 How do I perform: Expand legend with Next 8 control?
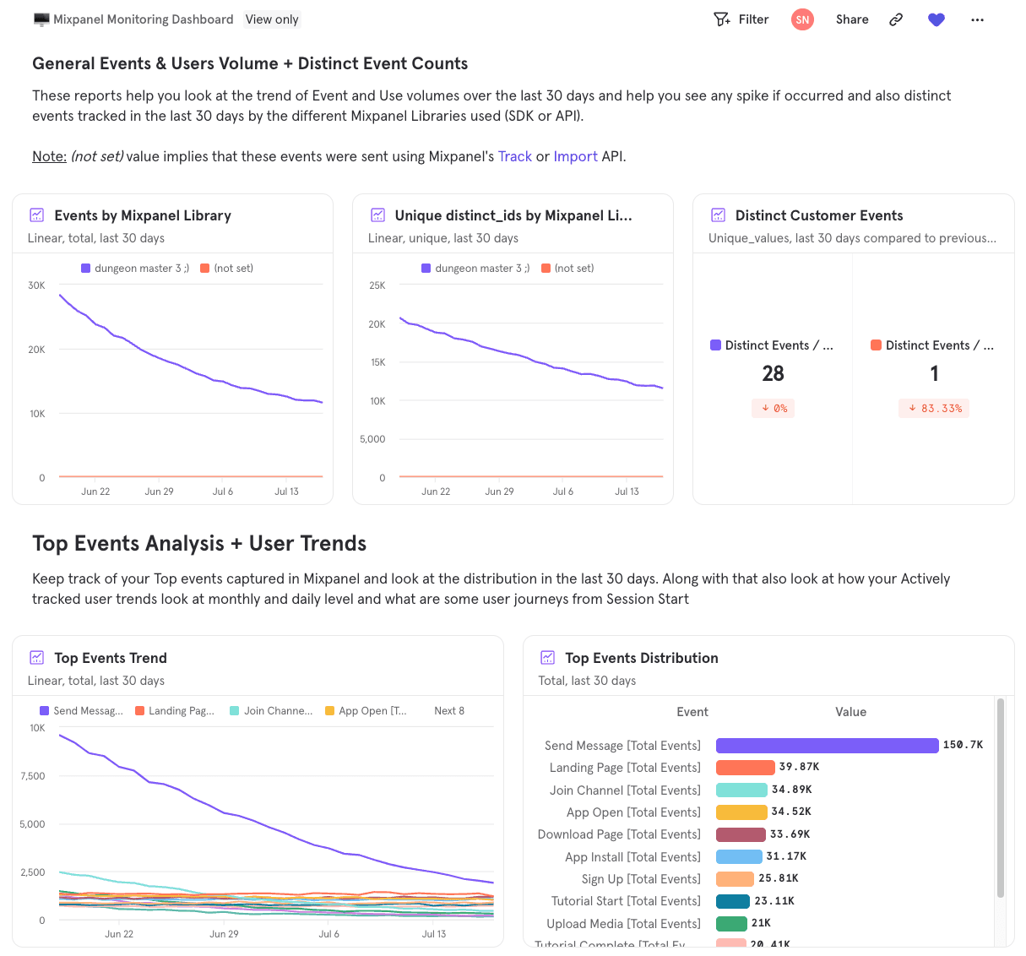coord(449,711)
